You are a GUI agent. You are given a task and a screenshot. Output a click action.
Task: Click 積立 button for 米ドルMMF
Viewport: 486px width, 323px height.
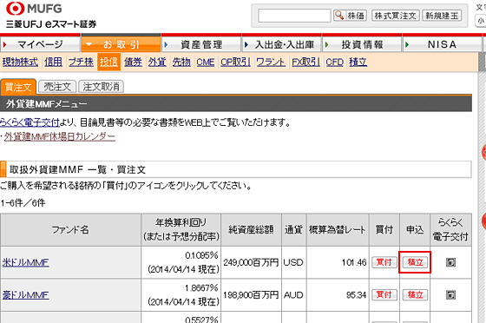415,262
